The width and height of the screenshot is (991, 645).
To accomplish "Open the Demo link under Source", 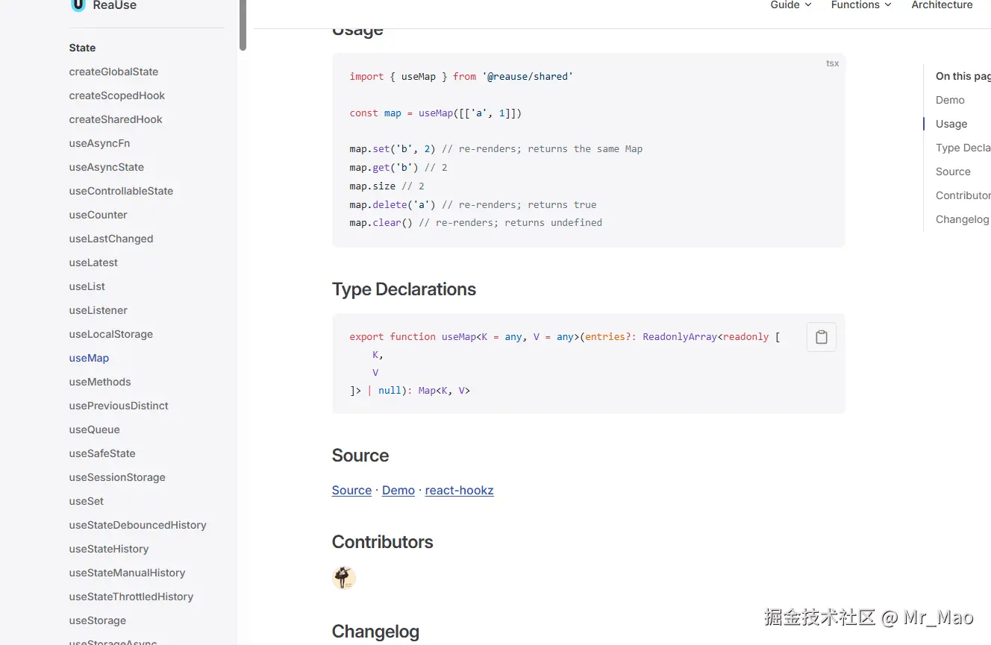I will point(398,490).
